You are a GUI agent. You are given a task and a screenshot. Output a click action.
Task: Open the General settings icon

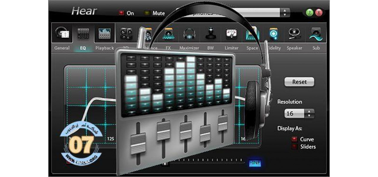(x=62, y=33)
